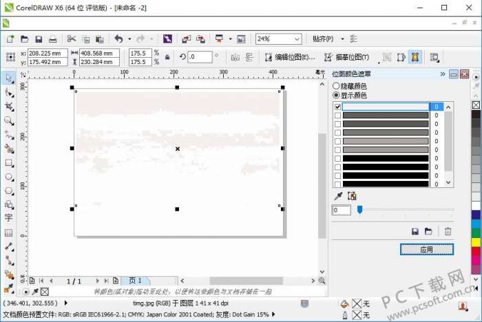
Task: Open a file with the folder icon
Action: [24, 39]
